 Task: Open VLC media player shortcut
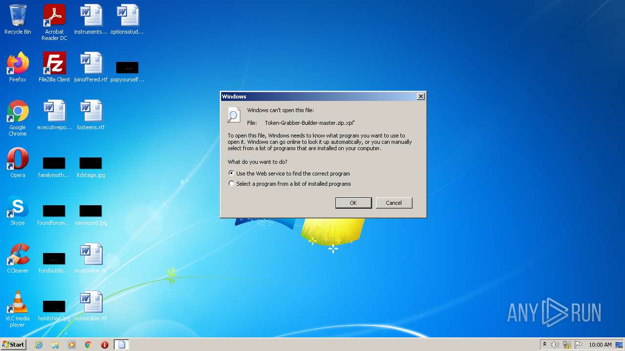click(18, 309)
